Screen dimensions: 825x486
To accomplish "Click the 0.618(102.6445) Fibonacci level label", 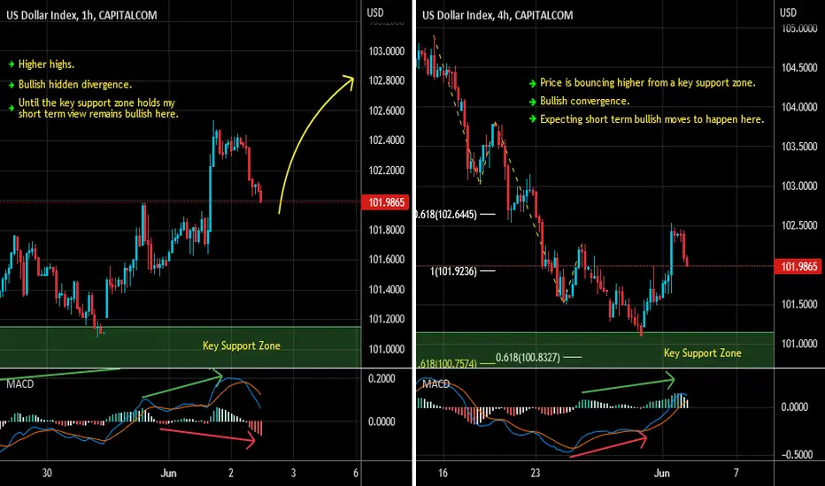I will pyautogui.click(x=446, y=215).
